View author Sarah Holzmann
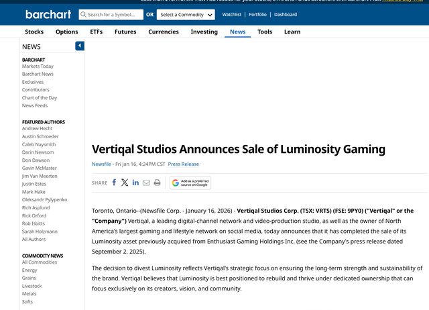Viewport: 429px width, 310px height. [x=40, y=231]
